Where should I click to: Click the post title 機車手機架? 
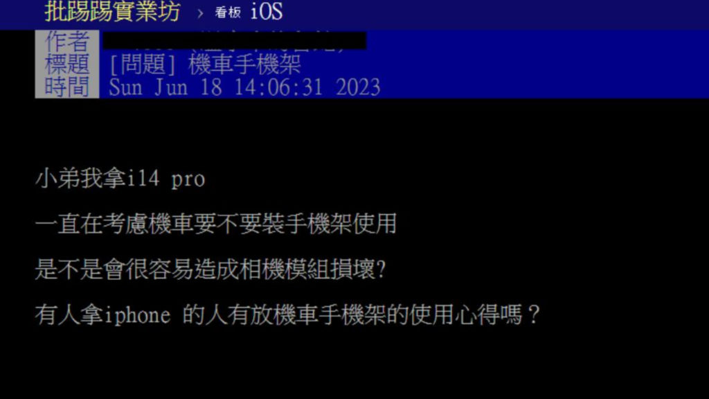click(244, 64)
